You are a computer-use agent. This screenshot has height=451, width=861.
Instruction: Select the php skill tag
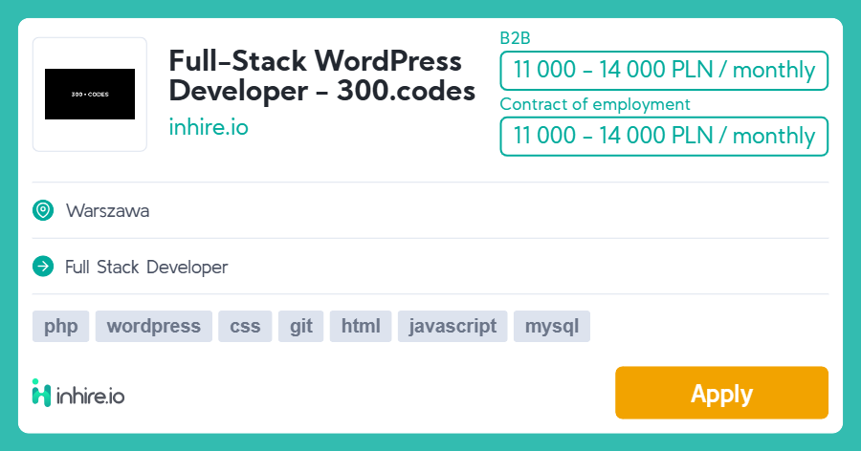pyautogui.click(x=60, y=326)
